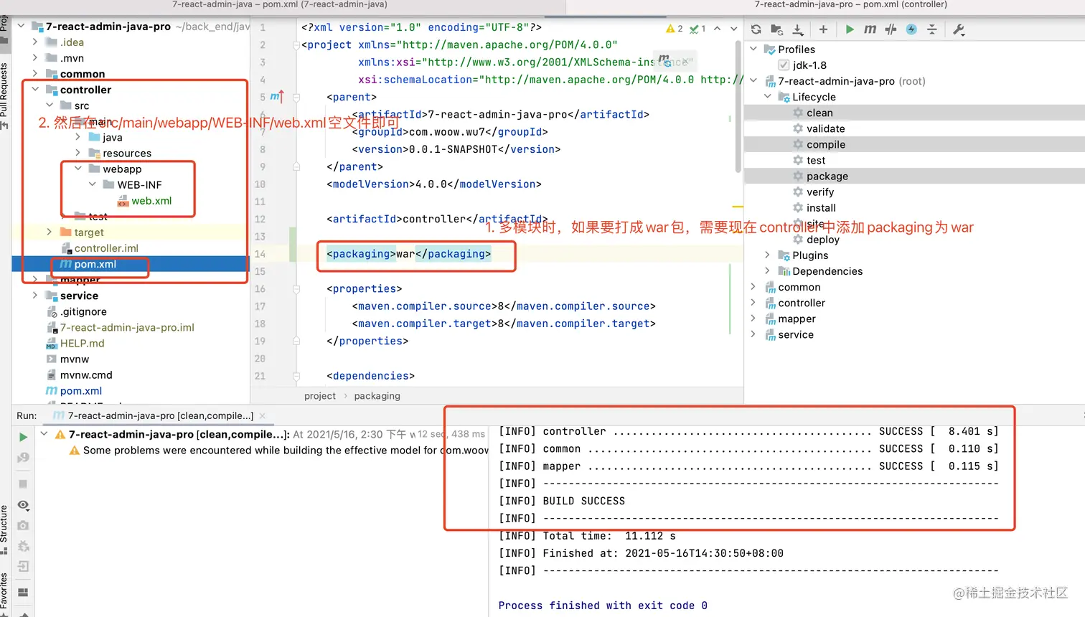Click warnings count indicator in editor
Viewport: 1085px width, 617px height.
pyautogui.click(x=675, y=29)
